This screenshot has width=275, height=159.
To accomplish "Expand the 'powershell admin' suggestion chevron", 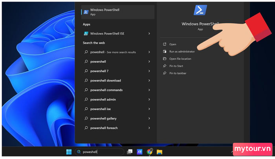I will [149, 99].
